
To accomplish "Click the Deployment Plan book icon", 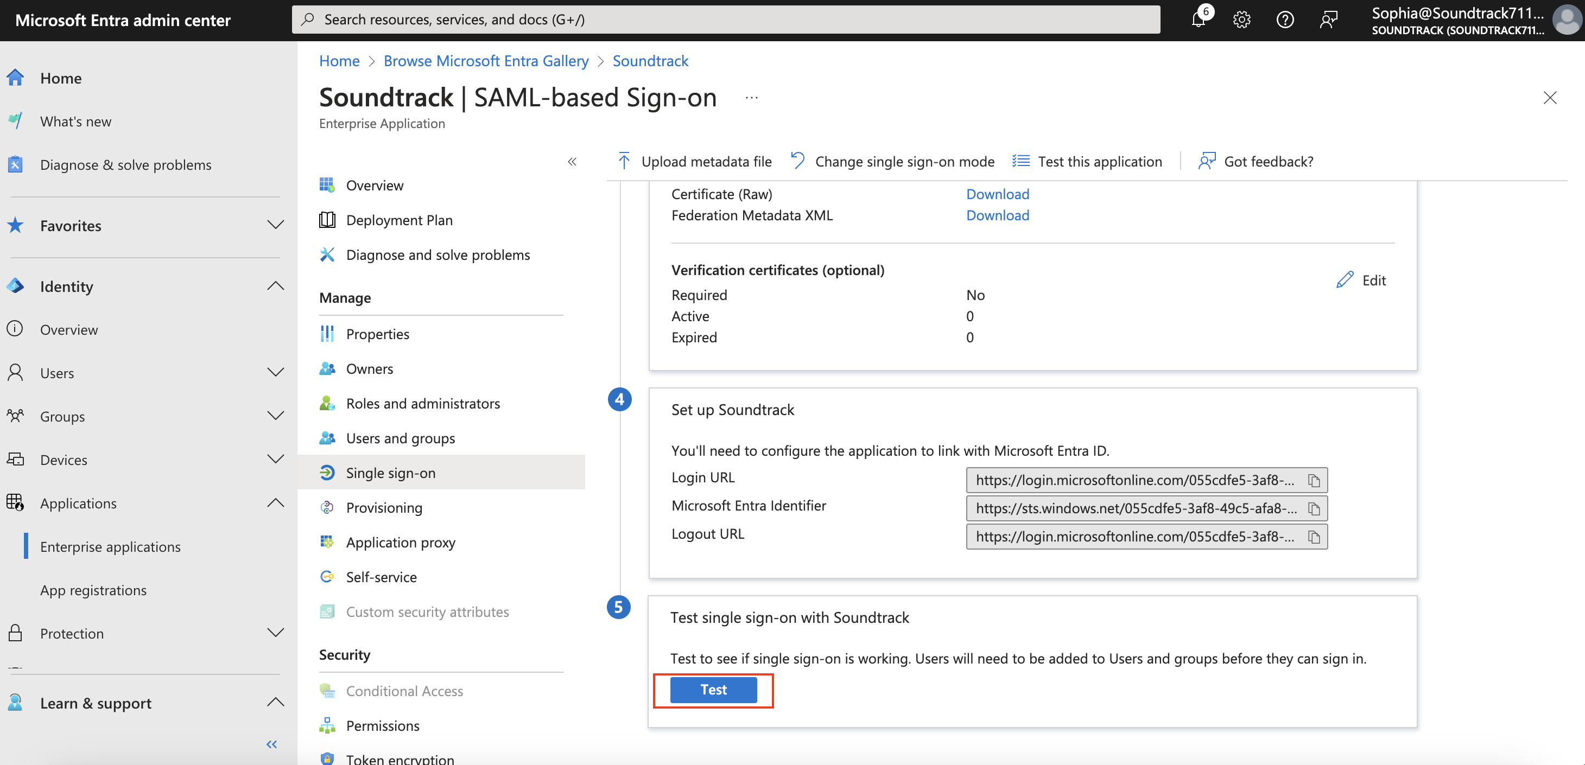I will 327,220.
